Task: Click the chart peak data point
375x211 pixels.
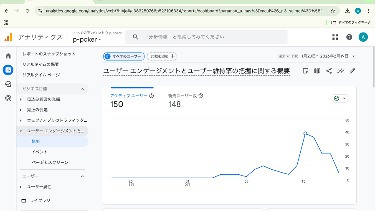Action: 305,133
